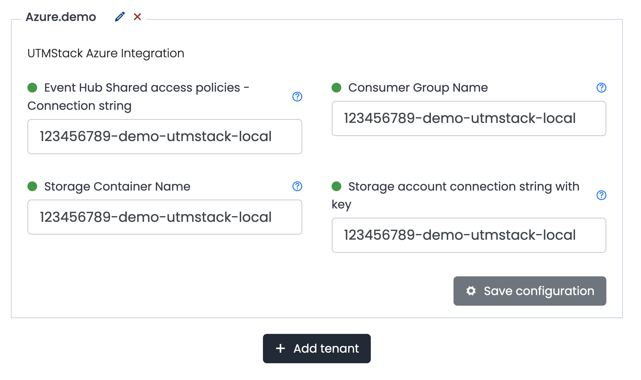Click green status dot by Storage Container Name
This screenshot has width=641, height=380.
32,186
